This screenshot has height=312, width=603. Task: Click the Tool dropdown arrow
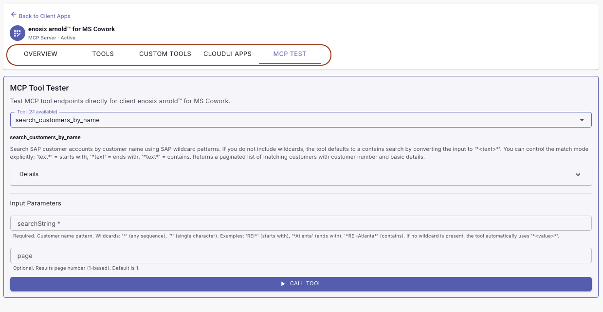pyautogui.click(x=582, y=120)
